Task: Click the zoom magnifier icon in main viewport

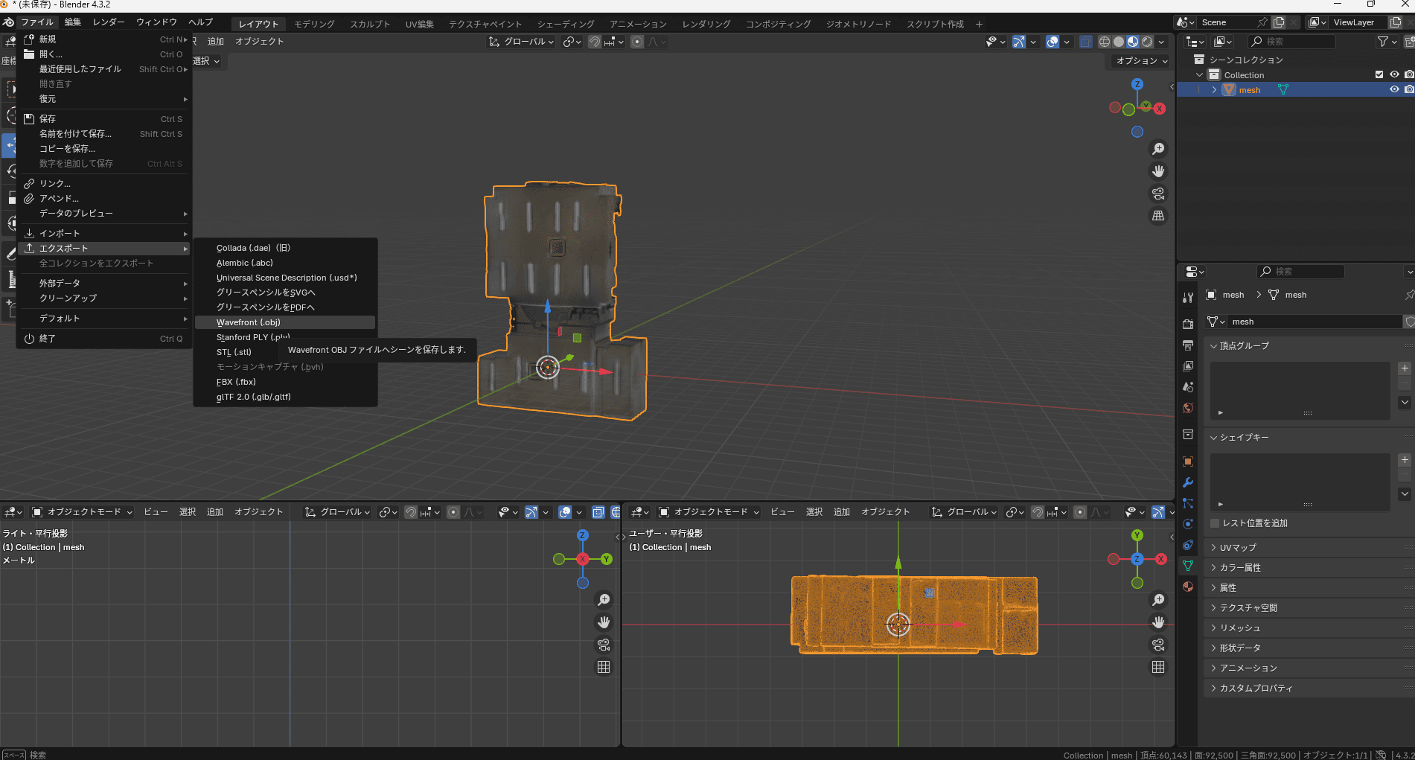Action: 1158,149
